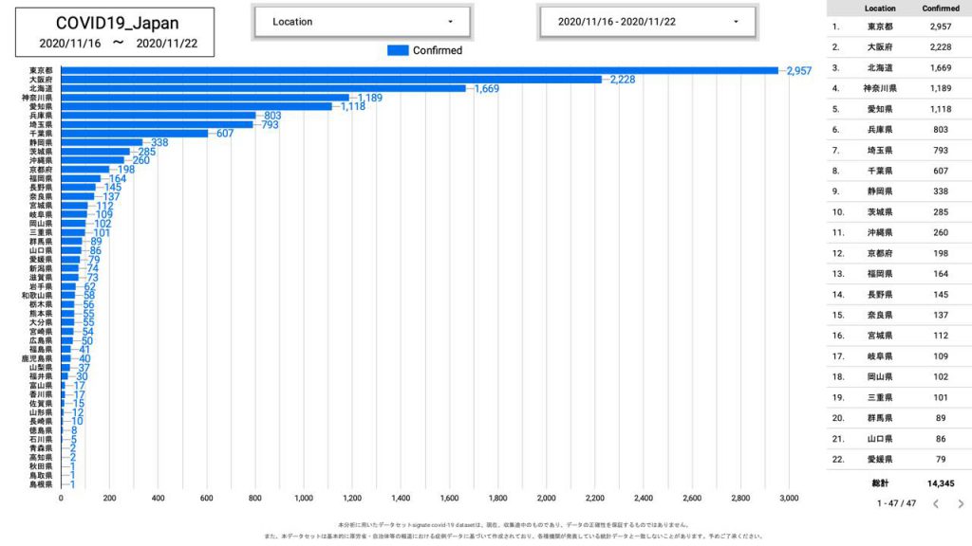This screenshot has height=546, width=972.
Task: Select table row 10 茨城県
Action: [897, 211]
